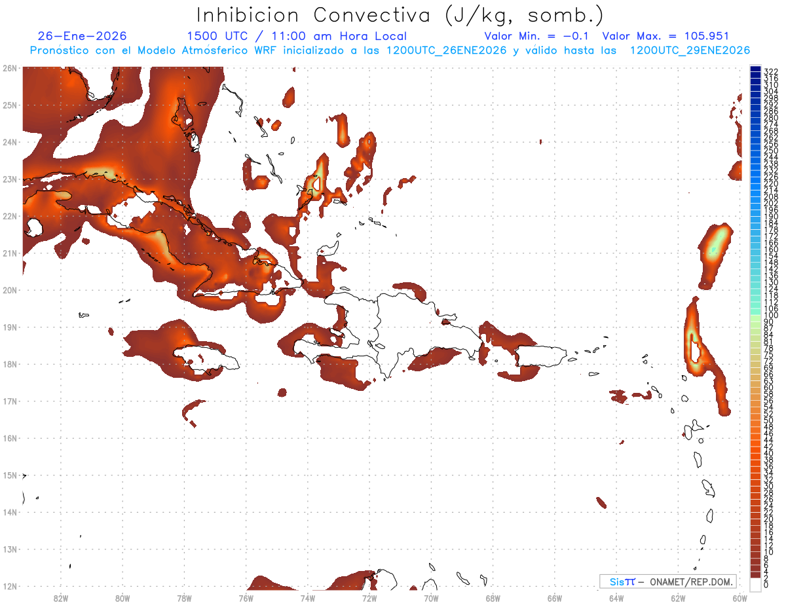Click the '14N' latitude label
Screen dimensions: 786x607
[x=9, y=512]
